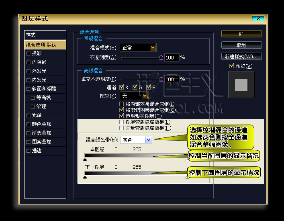Toggle the 预览(V) checkbox
Image resolution: width=284 pixels, height=221 pixels.
[232, 66]
